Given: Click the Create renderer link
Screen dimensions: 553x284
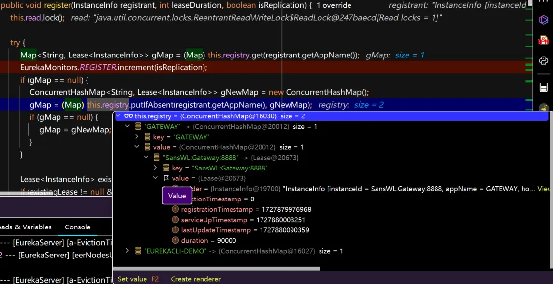Looking at the screenshot, I should pyautogui.click(x=196, y=279).
